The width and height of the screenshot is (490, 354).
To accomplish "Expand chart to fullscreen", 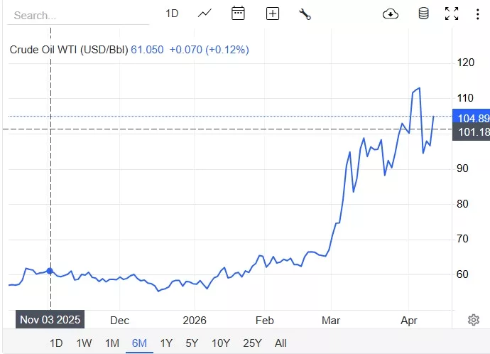I will pos(452,14).
